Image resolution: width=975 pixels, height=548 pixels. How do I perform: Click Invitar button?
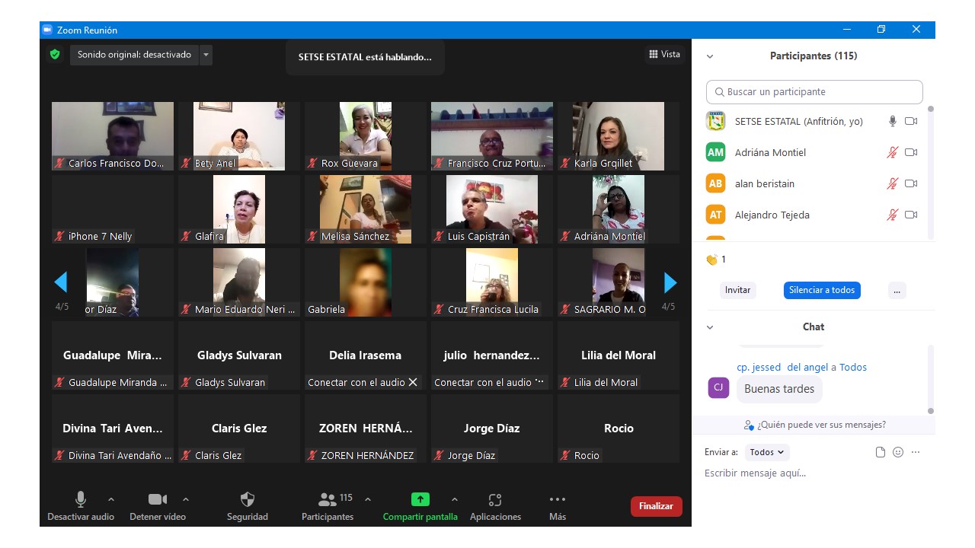(737, 290)
